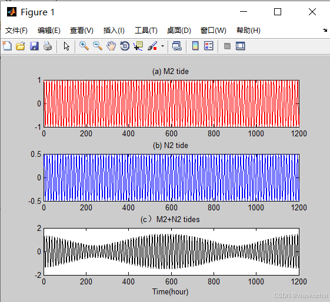This screenshot has height=302, width=330.
Task: Click the 'M2+N2 tides' title text
Action: tap(178, 219)
